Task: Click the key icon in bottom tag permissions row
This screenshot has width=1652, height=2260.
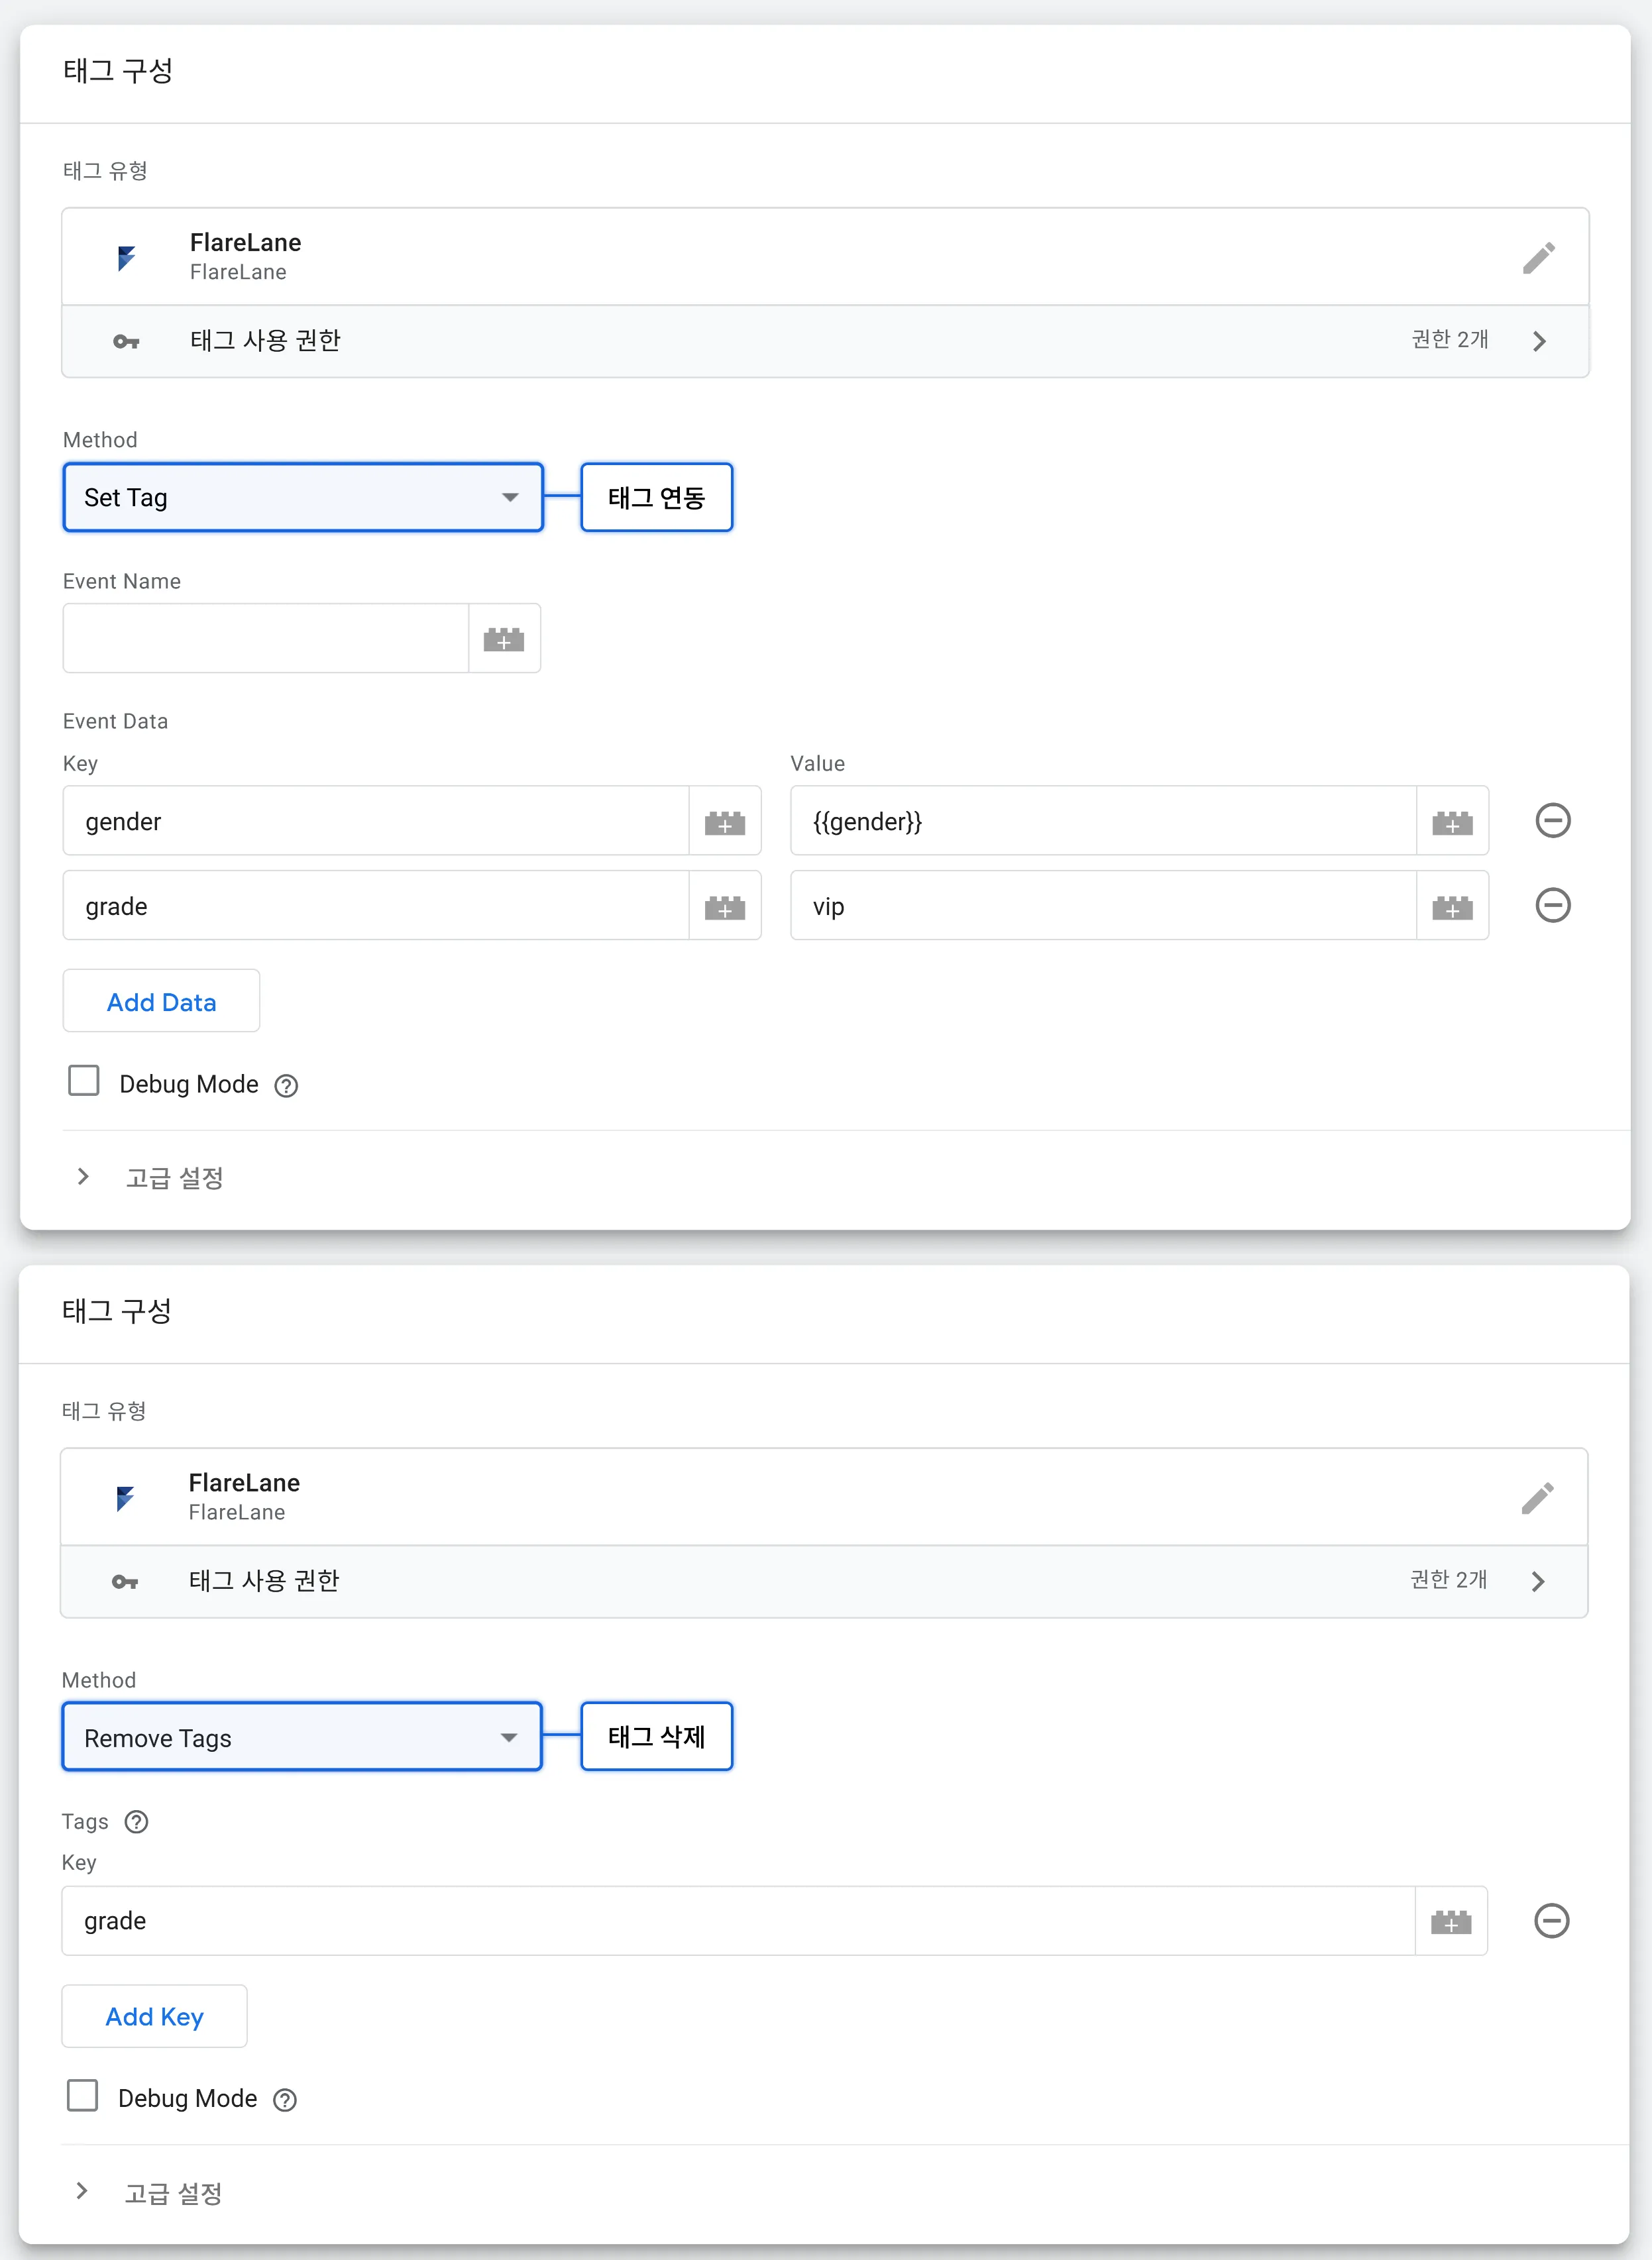Action: coord(125,1582)
